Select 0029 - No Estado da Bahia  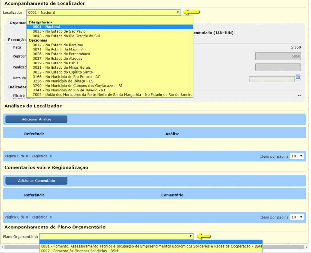click(110, 63)
